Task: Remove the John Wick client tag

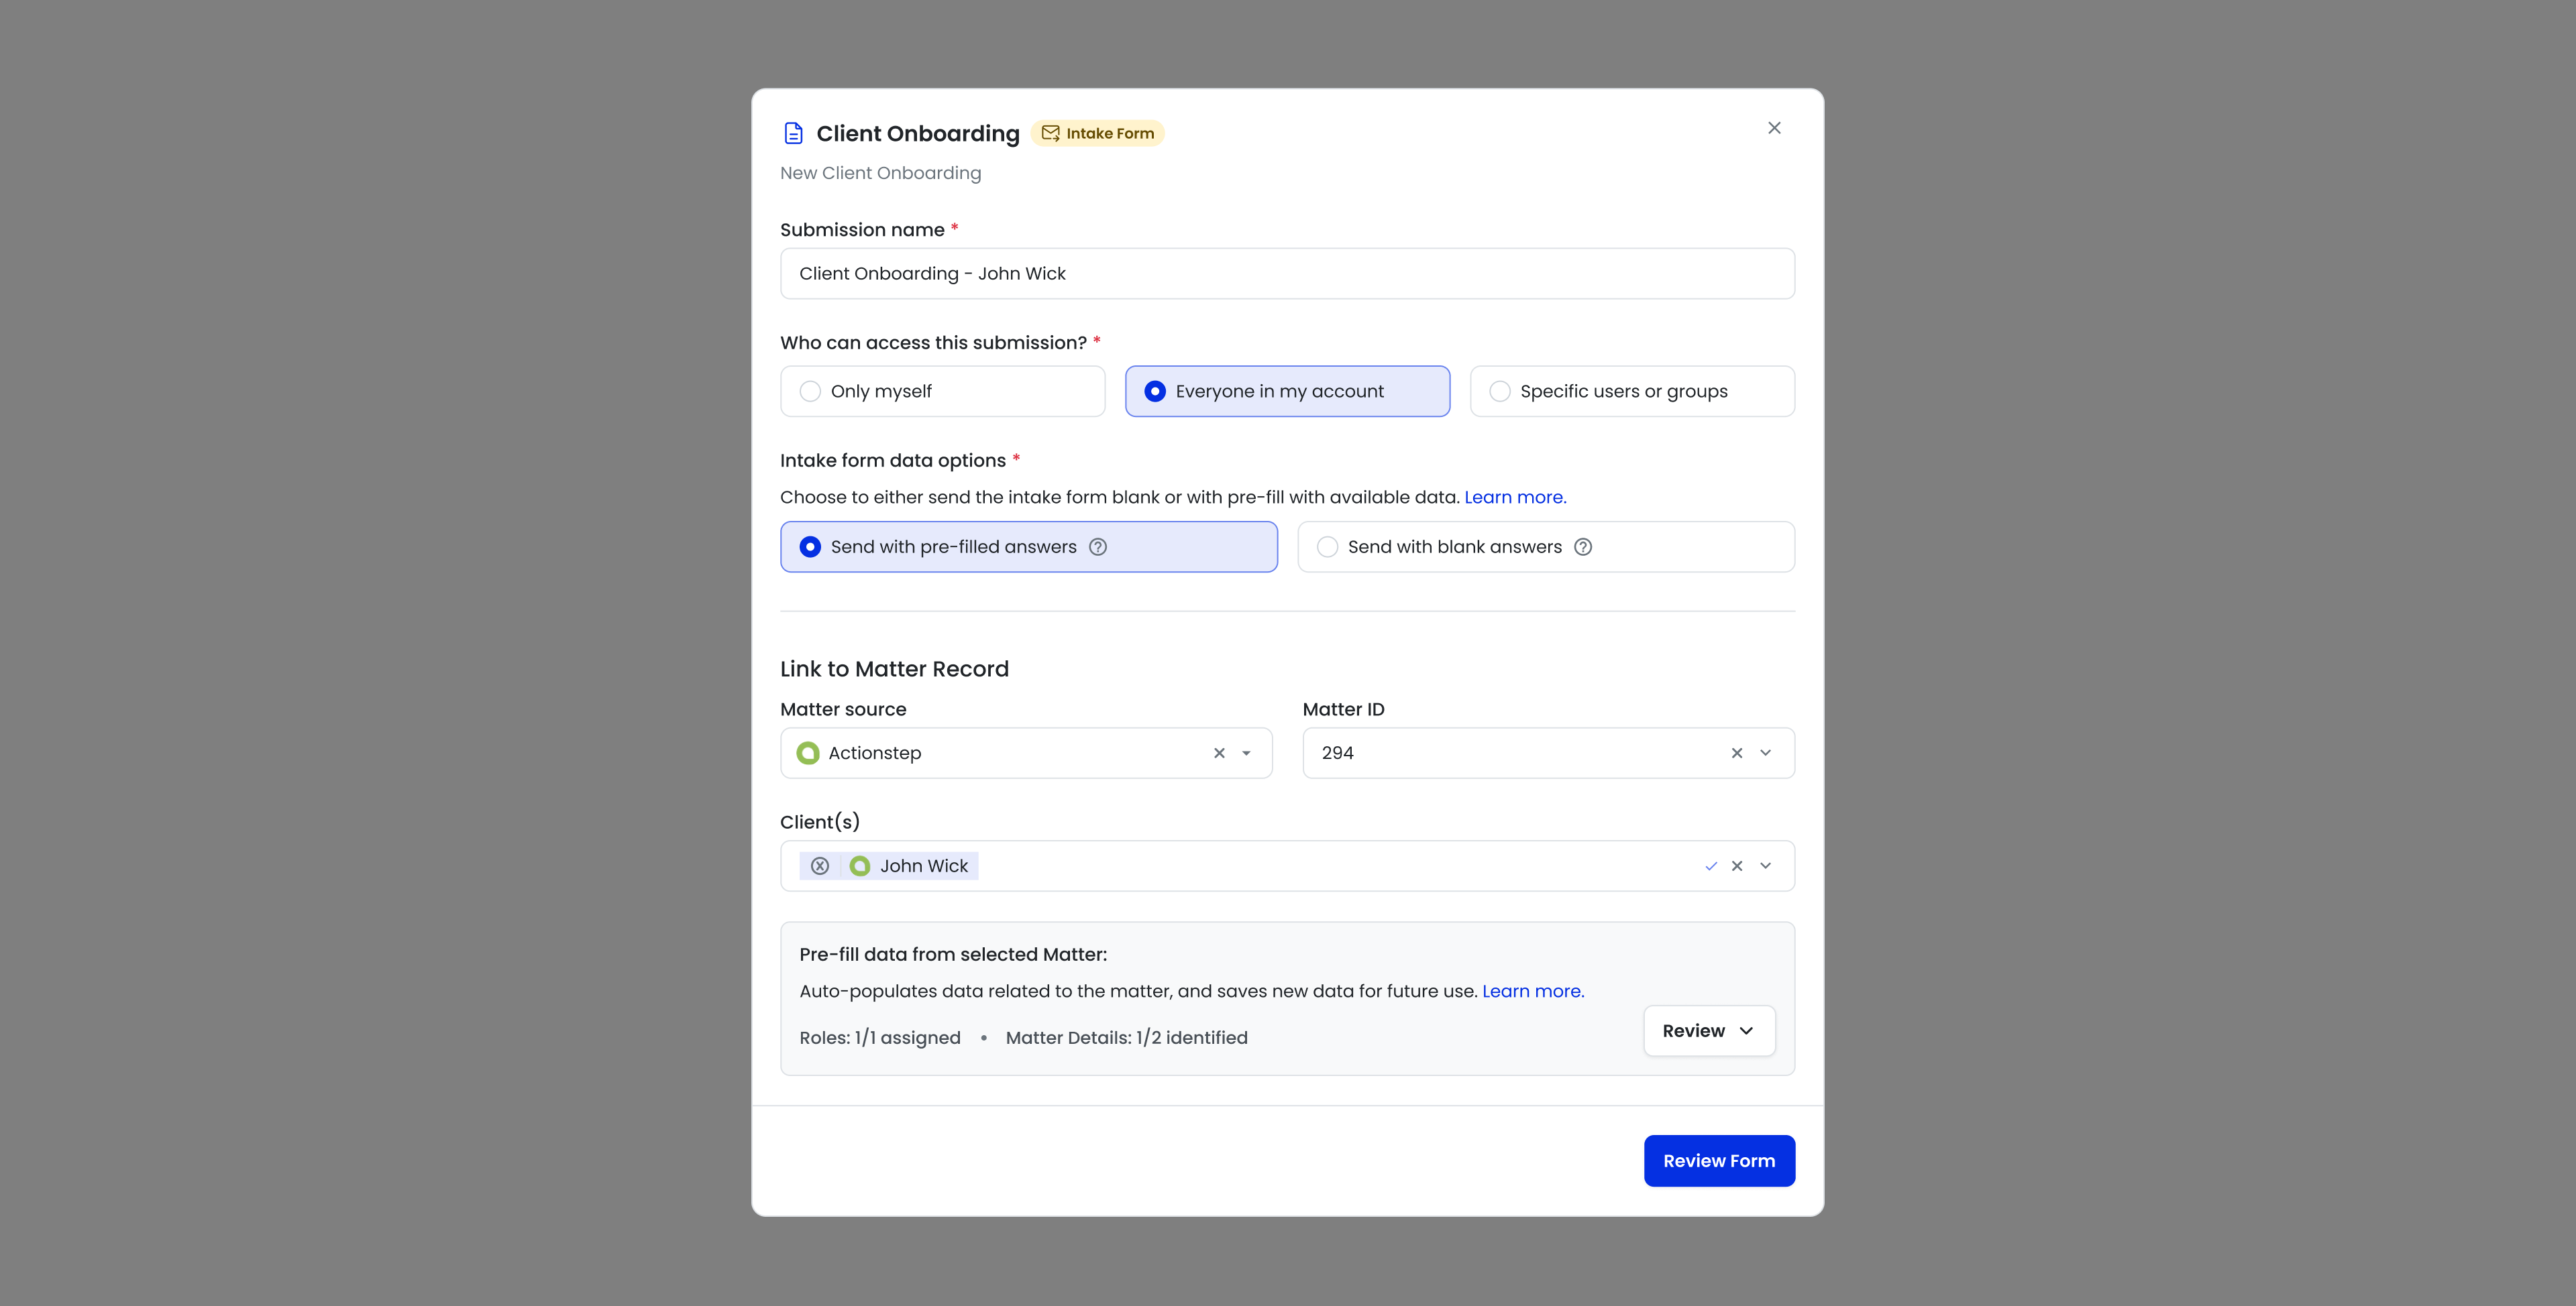Action: [820, 866]
